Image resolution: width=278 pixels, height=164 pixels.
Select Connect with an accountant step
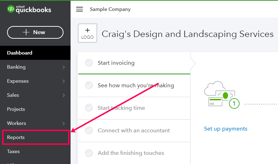[x=134, y=131]
